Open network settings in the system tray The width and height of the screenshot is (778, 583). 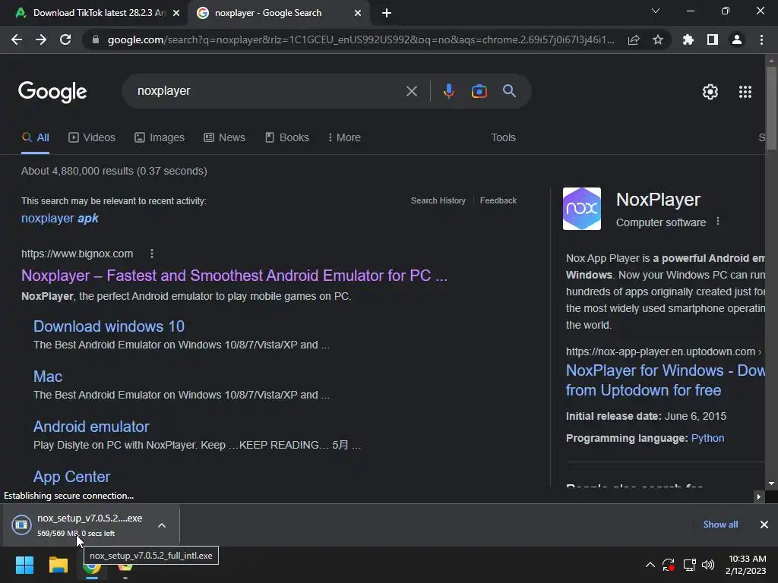(689, 565)
